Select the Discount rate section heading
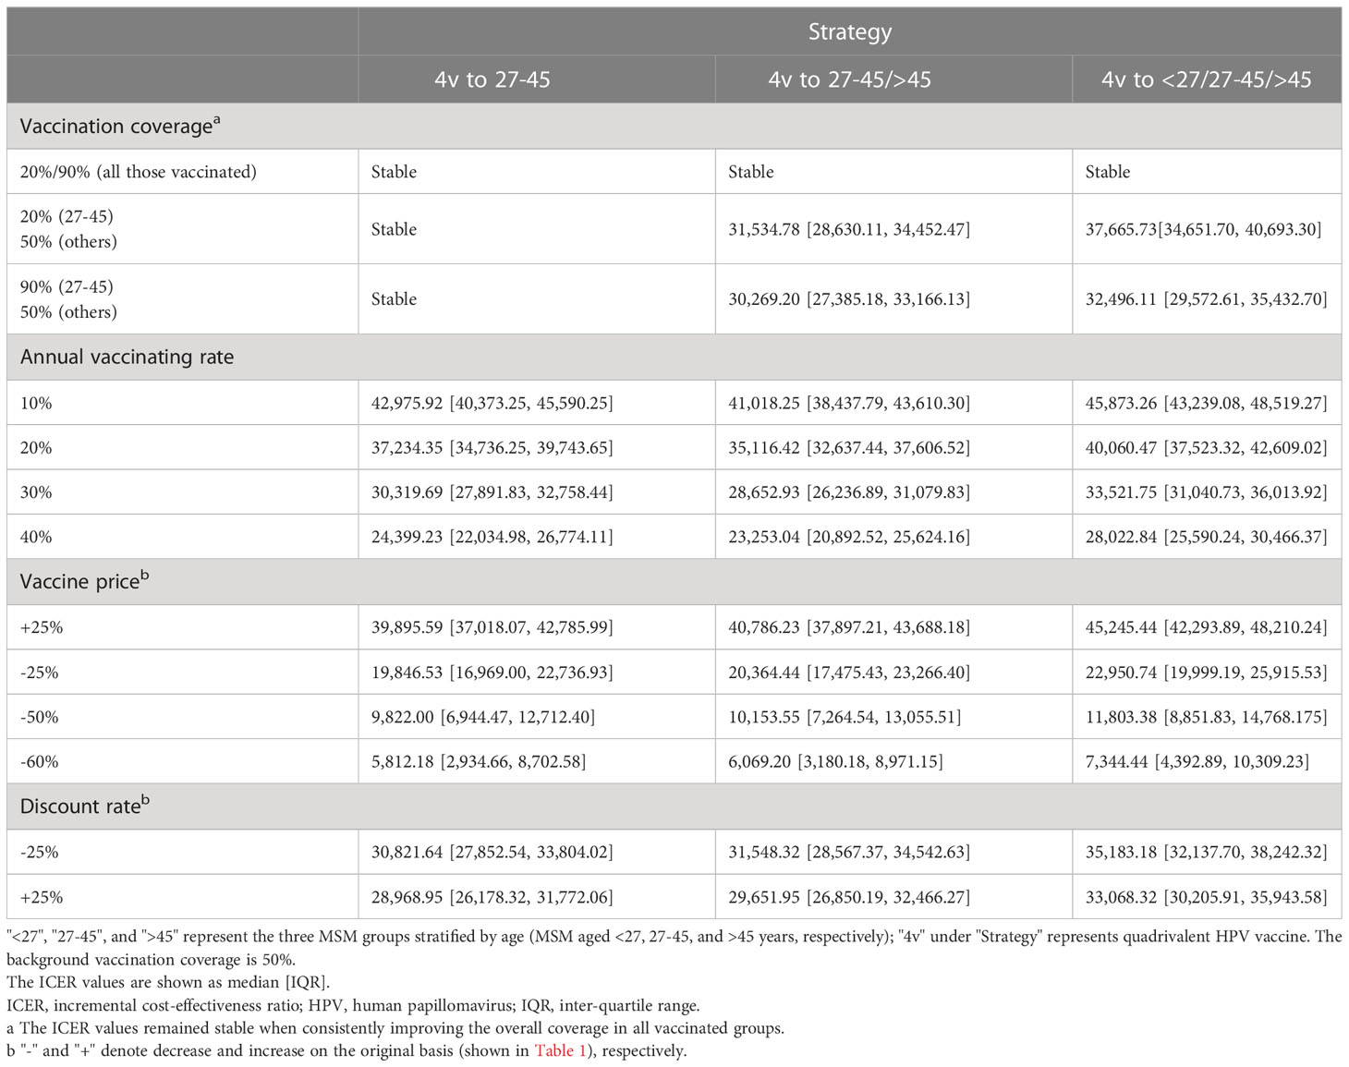Viewport: 1349px width, 1067px height. [84, 806]
